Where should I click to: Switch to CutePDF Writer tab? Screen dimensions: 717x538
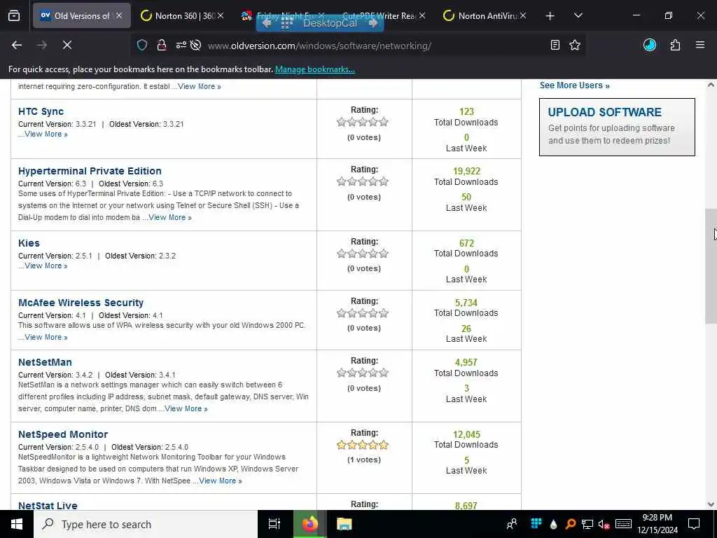pyautogui.click(x=384, y=15)
